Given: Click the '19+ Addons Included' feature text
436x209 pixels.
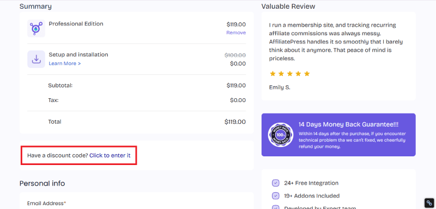Looking at the screenshot, I should coord(312,196).
